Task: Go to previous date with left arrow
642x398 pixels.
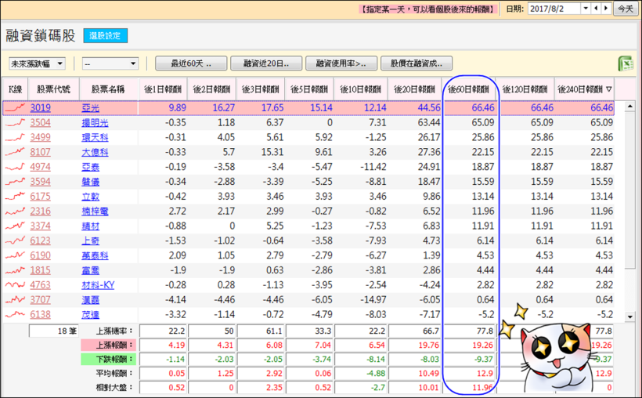Action: tap(596, 9)
